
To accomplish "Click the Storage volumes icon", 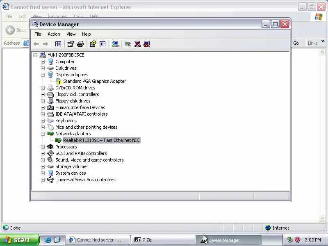I will pos(50,166).
